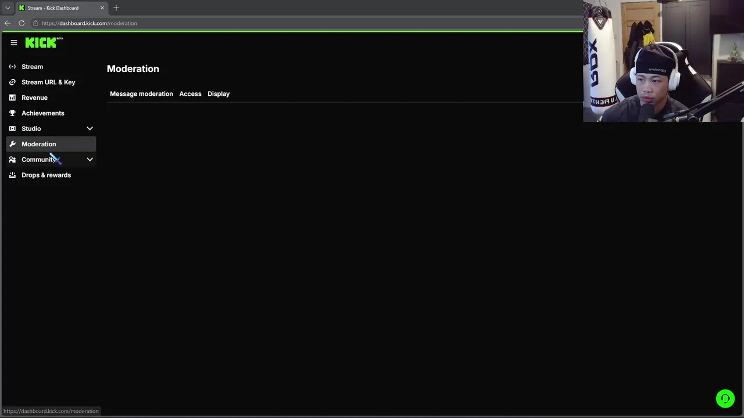Close the Kick Dashboard browser tab
The width and height of the screenshot is (744, 418).
coord(102,8)
